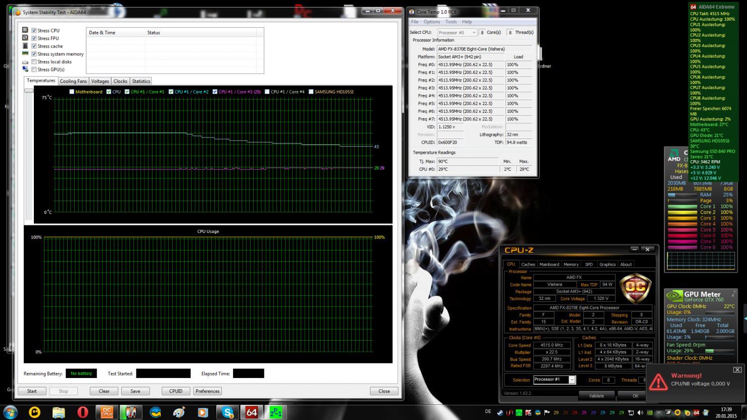Switch to OC CPU-Z taskbar icon
The image size is (747, 420).
107,412
